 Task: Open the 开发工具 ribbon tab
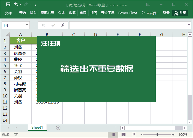pos(108,13)
